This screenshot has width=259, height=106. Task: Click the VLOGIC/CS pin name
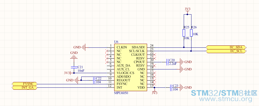pos(125,73)
